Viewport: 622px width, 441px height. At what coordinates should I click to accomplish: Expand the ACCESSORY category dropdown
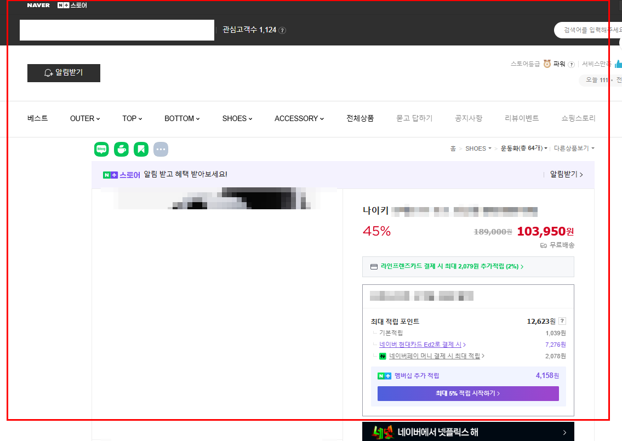(299, 118)
